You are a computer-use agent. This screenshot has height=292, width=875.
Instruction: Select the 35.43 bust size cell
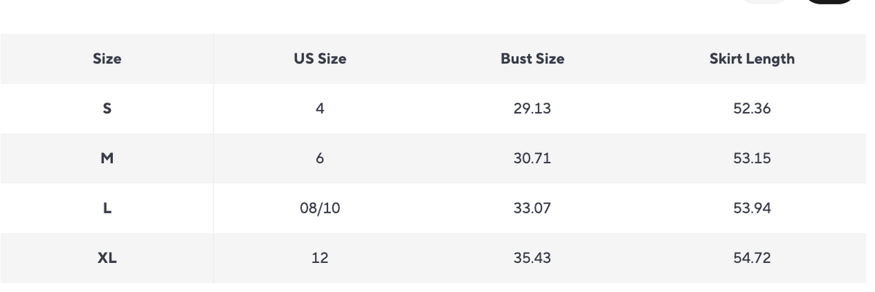point(532,258)
